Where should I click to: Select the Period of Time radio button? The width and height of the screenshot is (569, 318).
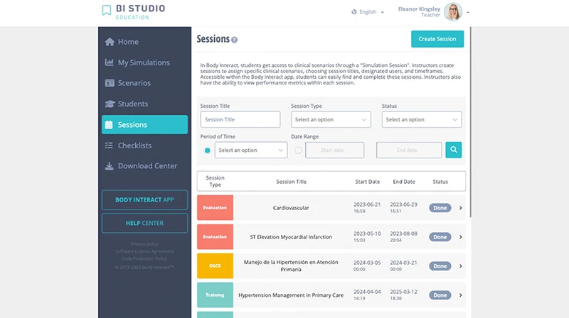tap(207, 150)
